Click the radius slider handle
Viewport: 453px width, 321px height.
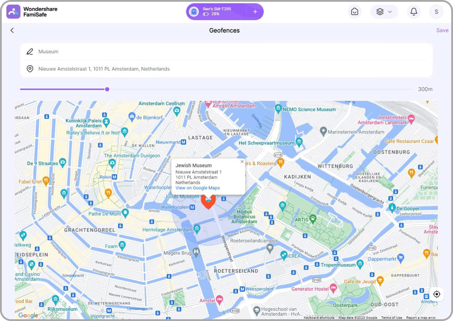point(107,89)
